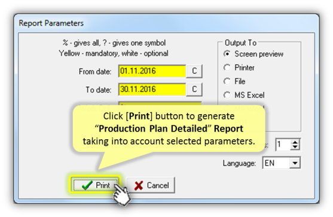Click the Cancel button label

click(158, 185)
